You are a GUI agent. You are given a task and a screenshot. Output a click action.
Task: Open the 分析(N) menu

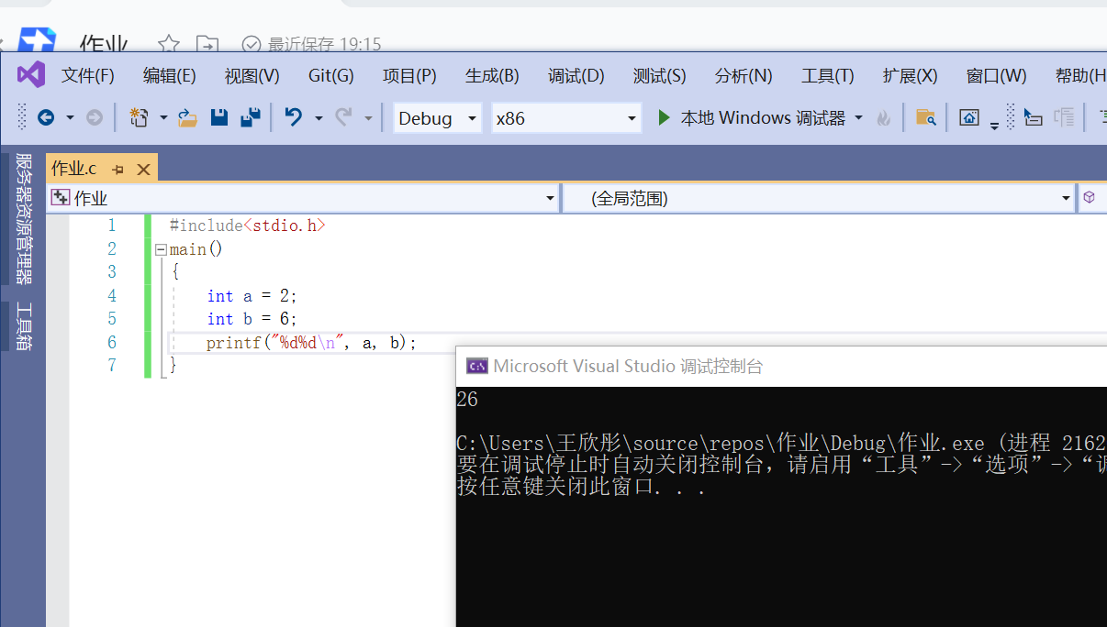[x=744, y=75]
